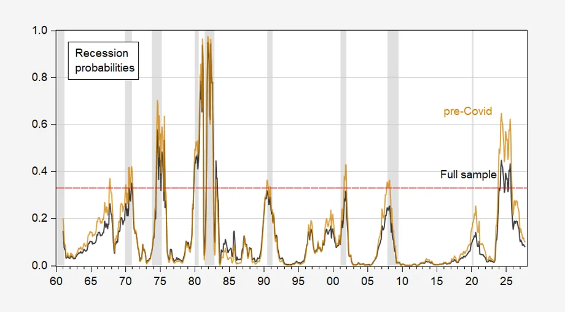Viewport: 565px width, 312px height.
Task: Click the x-axis label 15
Action: click(437, 281)
